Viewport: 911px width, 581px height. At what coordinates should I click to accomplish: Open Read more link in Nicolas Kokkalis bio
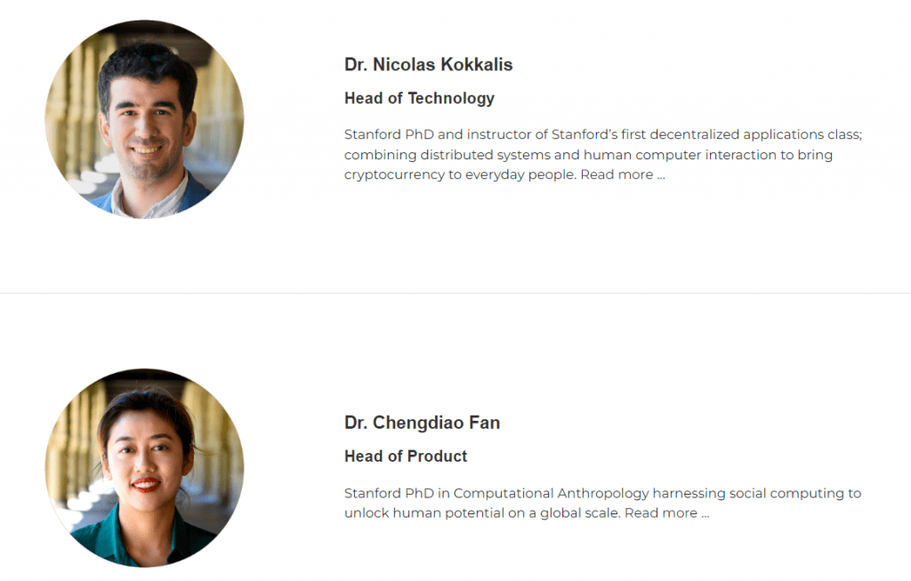pyautogui.click(x=617, y=174)
